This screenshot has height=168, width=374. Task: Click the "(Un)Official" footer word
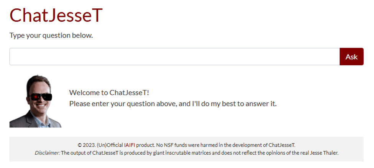point(110,145)
